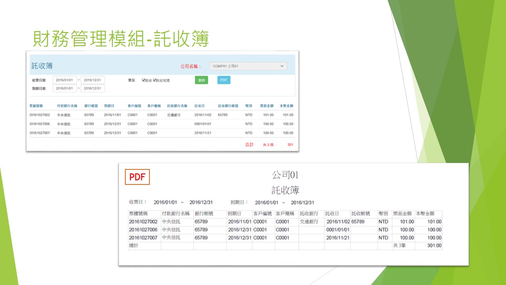Click 20161027006 in the PDF table
506x285 pixels.
pos(143,230)
